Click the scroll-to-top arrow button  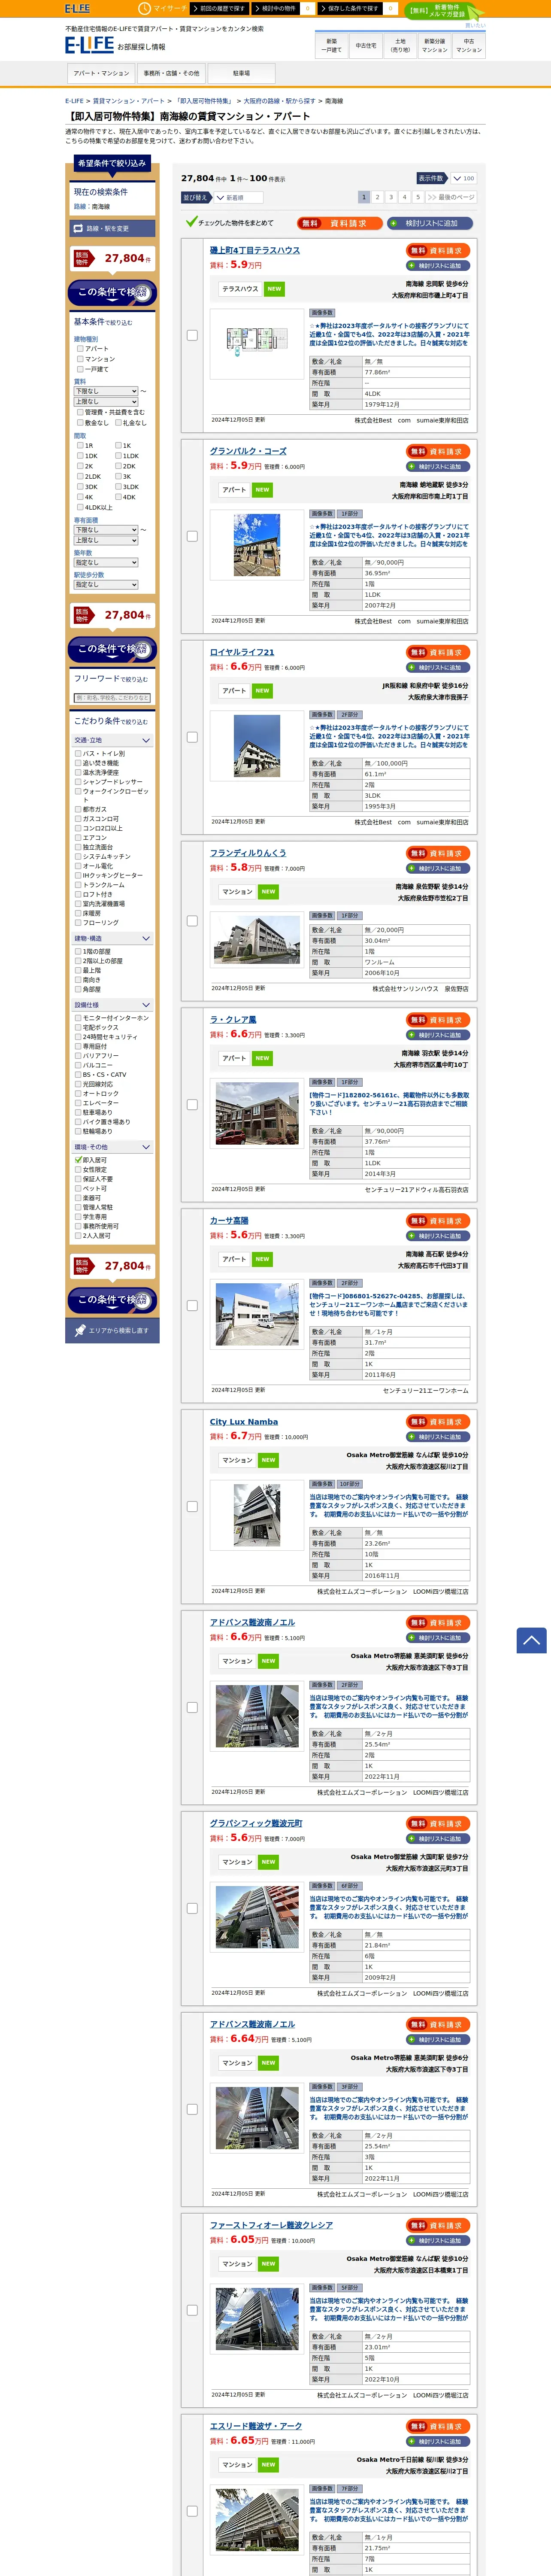(x=531, y=1640)
